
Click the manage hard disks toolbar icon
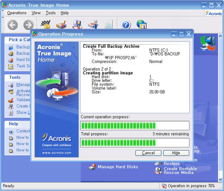coord(93,24)
